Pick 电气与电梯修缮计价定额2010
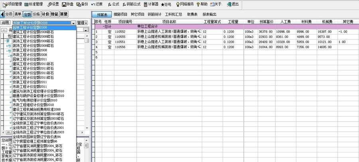 click(35, 100)
